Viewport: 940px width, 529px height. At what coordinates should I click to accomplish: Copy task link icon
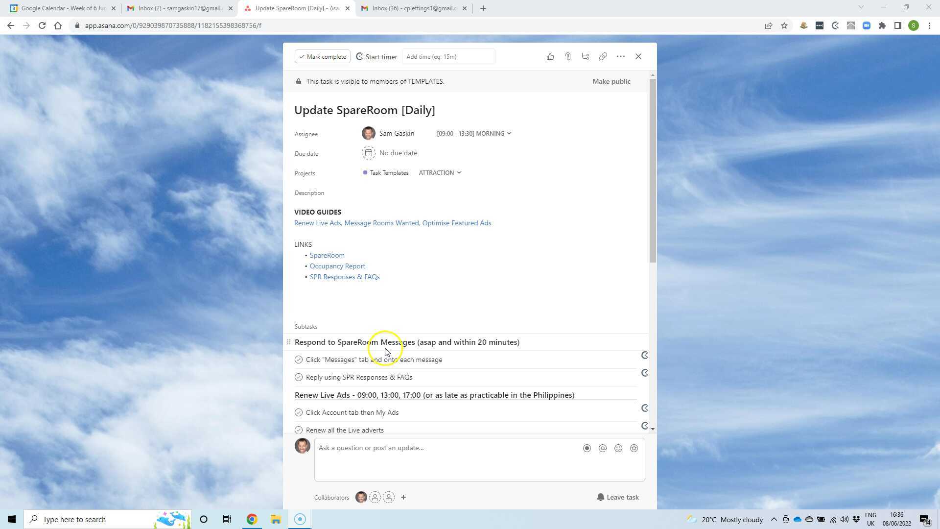point(603,56)
